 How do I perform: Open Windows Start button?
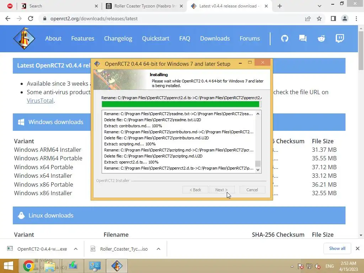click(9, 266)
